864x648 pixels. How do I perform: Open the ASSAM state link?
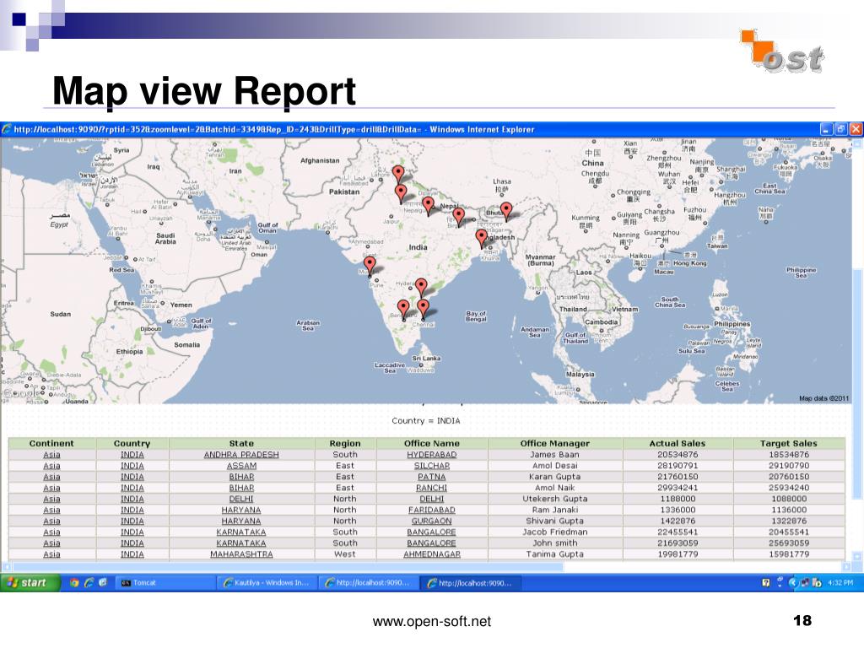(x=241, y=466)
